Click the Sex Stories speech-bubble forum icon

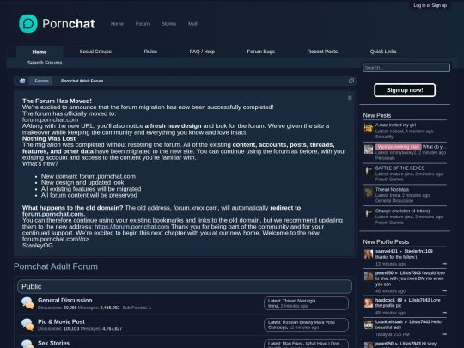coord(27,344)
